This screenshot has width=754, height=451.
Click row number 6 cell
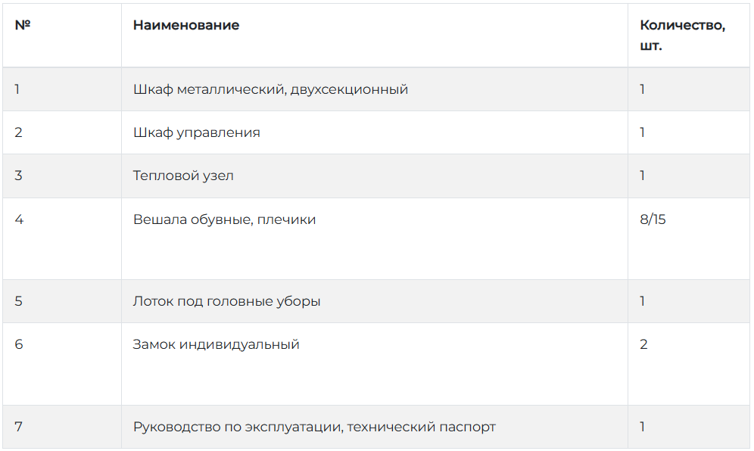click(x=62, y=364)
